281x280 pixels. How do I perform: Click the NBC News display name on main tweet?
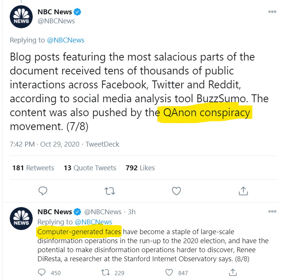coord(55,12)
